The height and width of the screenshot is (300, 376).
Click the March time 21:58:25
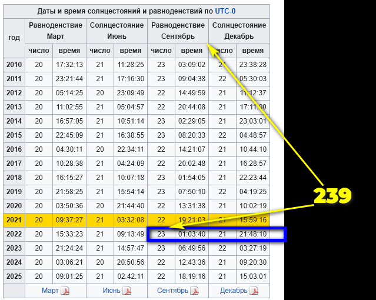[x=69, y=192]
